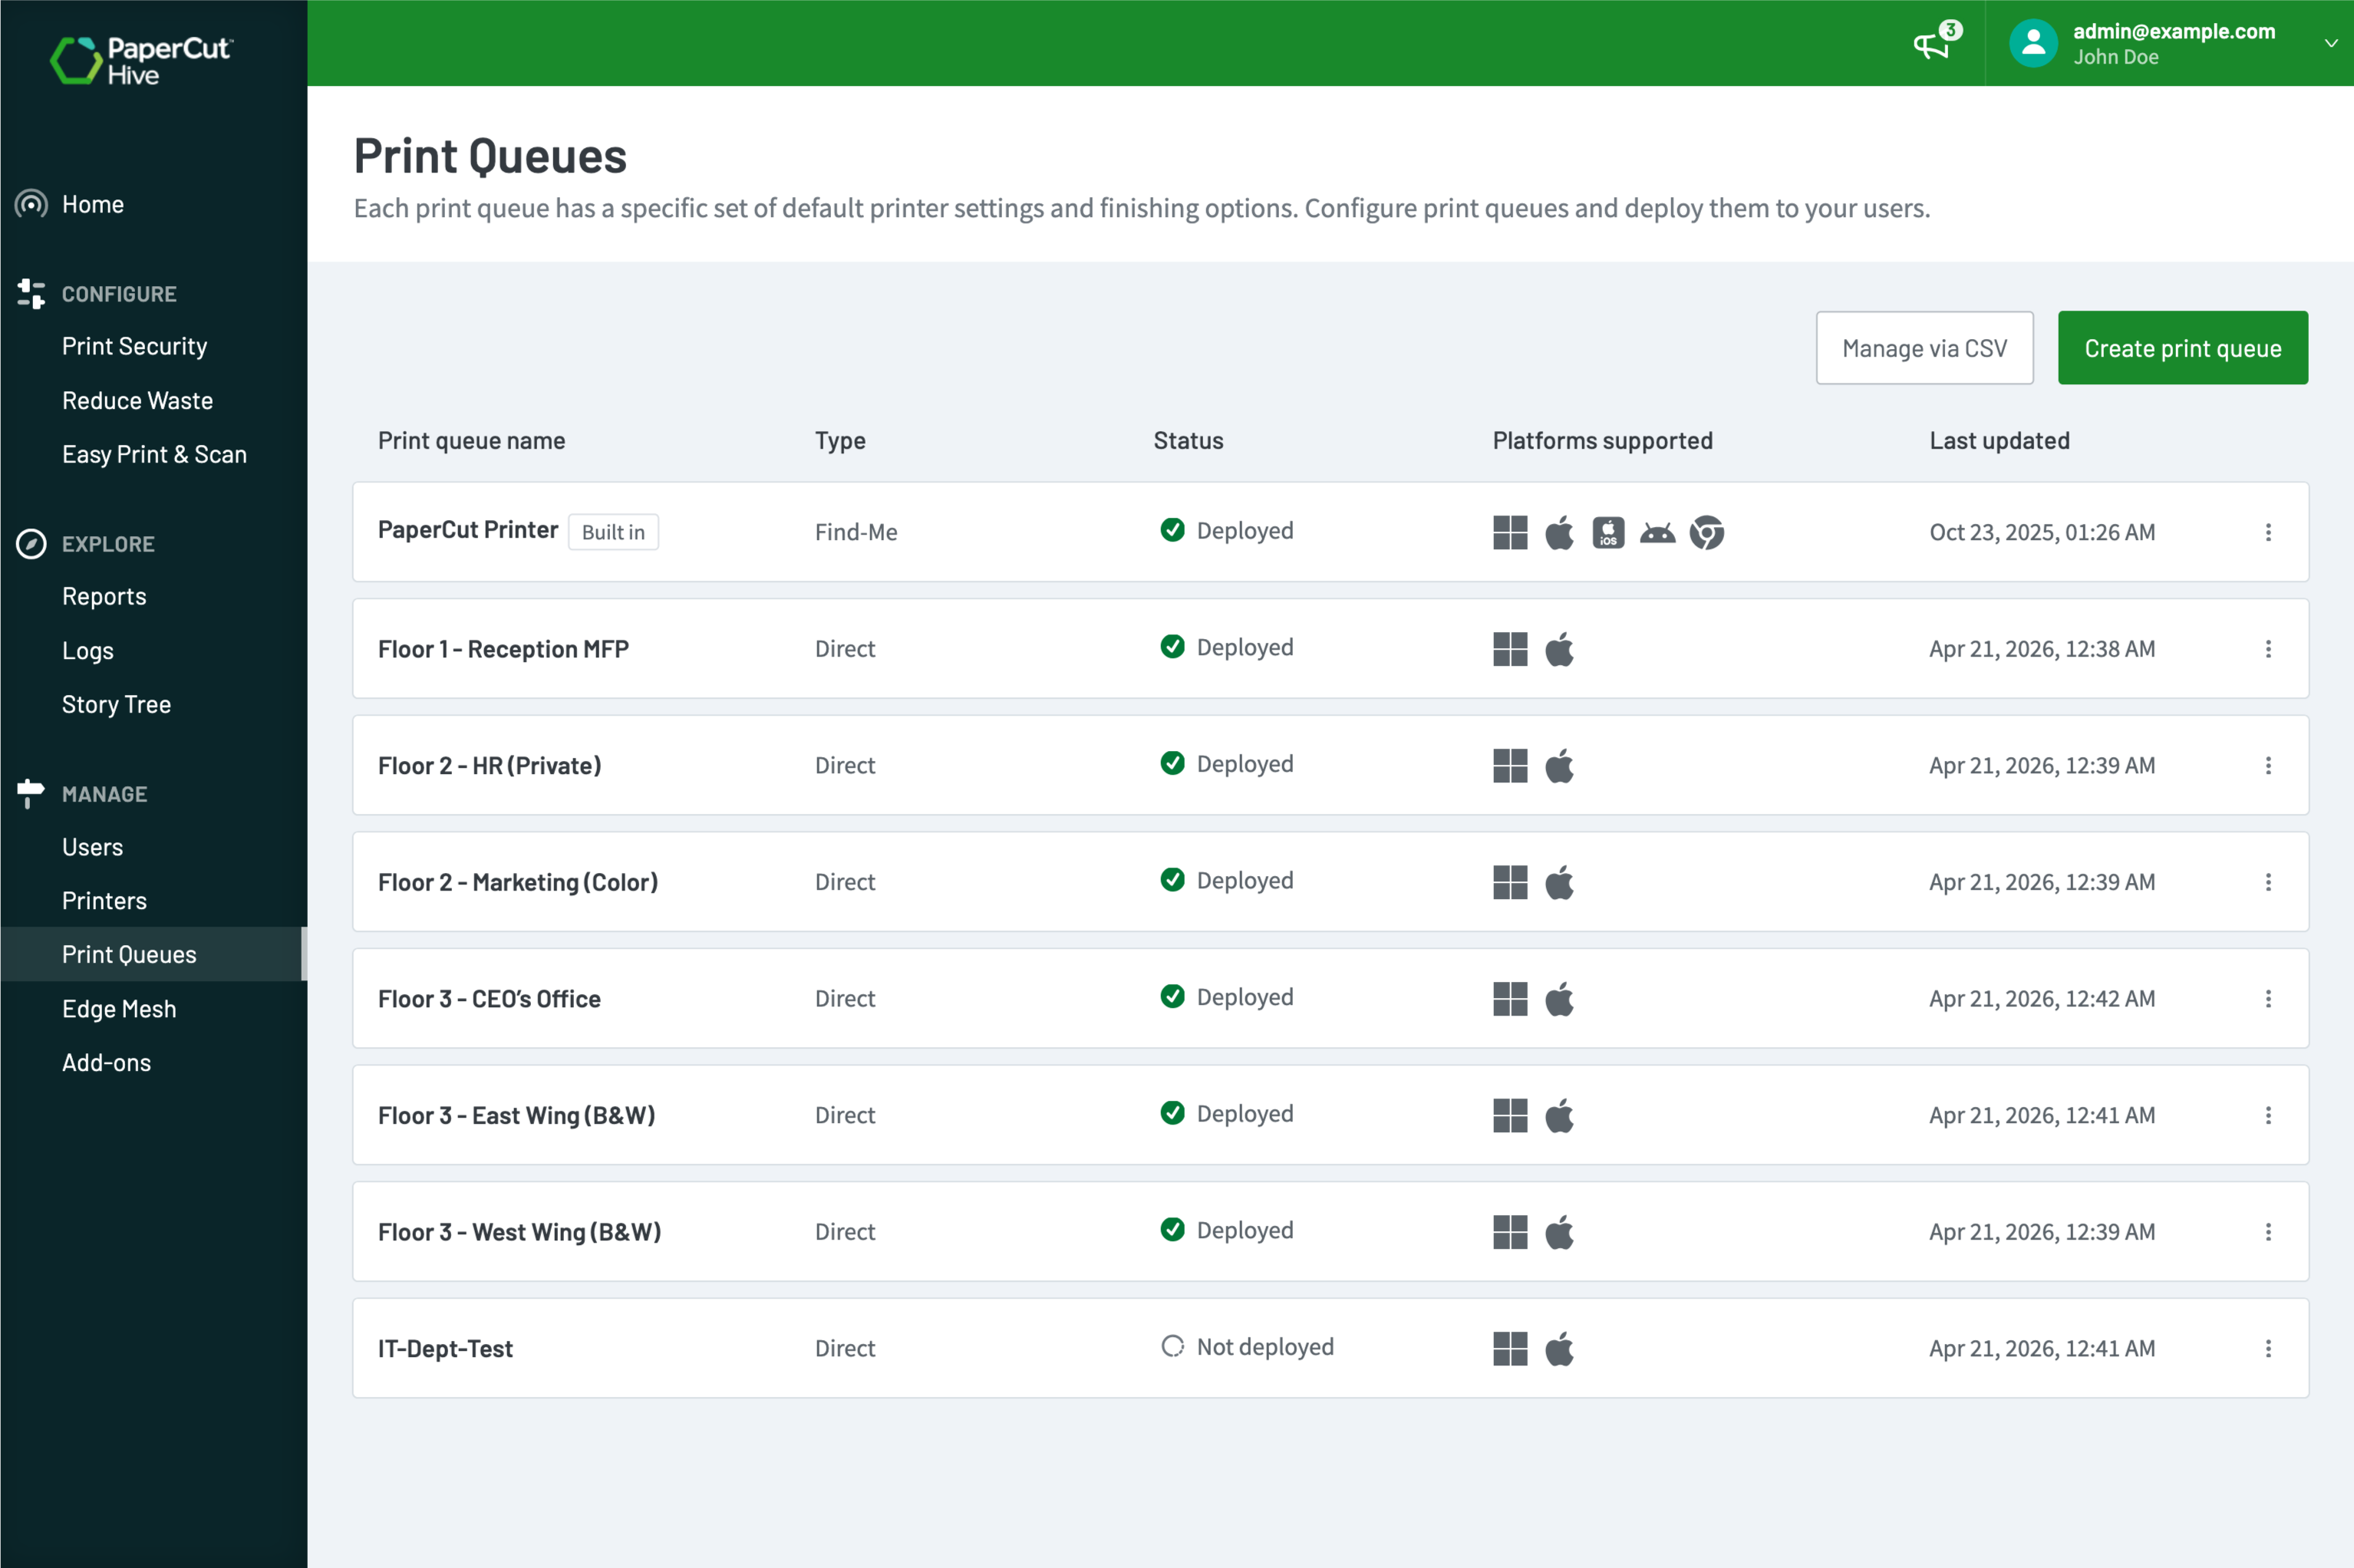Expand the account dropdown chevron
This screenshot has width=2354, height=1568.
point(2331,44)
